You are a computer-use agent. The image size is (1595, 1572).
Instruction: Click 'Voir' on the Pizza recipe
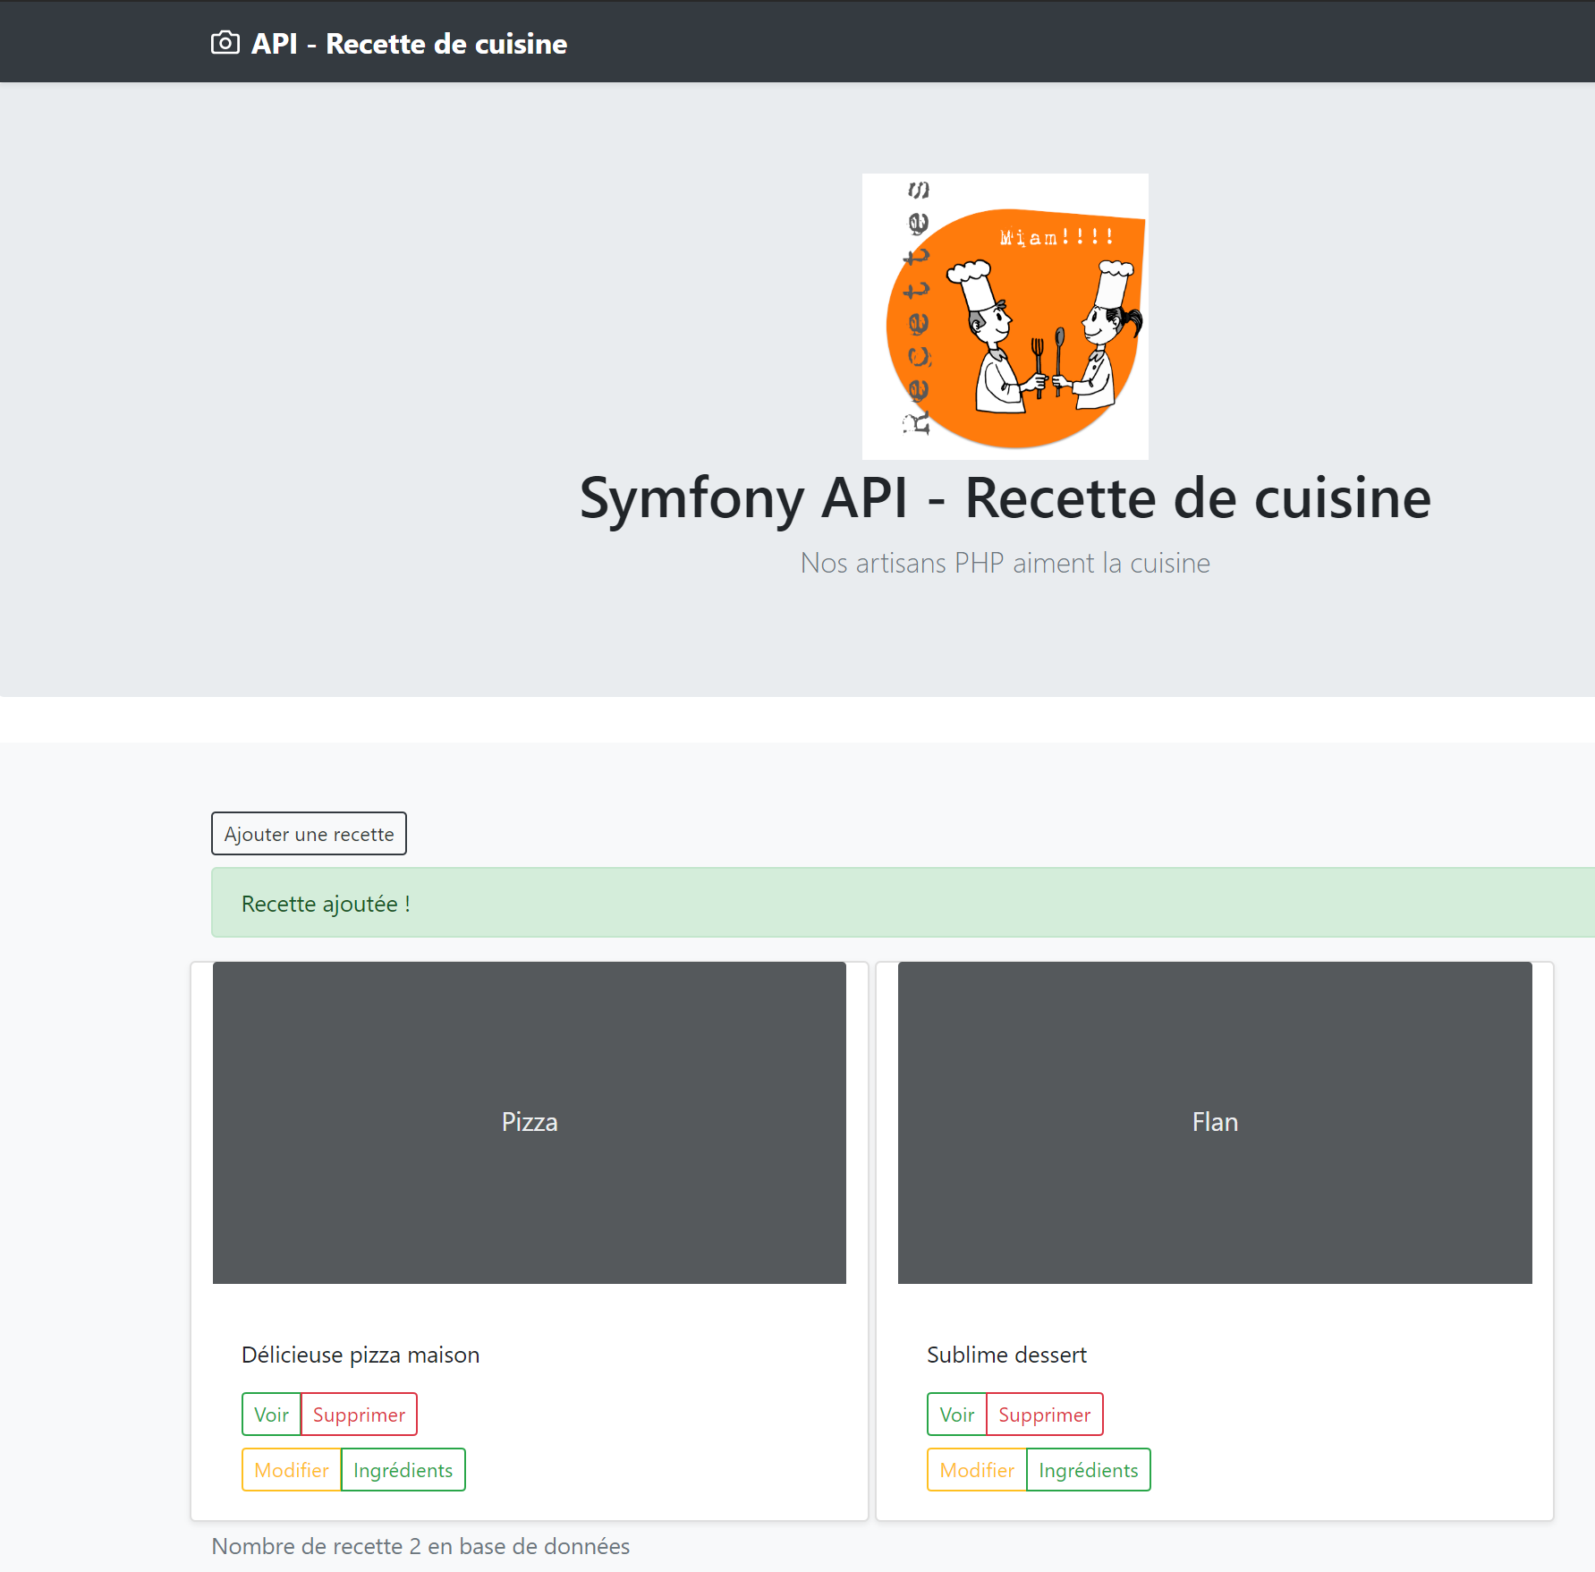(x=270, y=1414)
